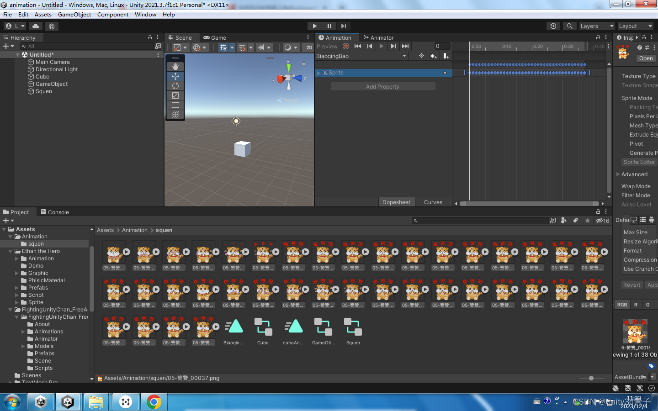Toggle Animation record mode
The image size is (658, 411).
tap(346, 46)
